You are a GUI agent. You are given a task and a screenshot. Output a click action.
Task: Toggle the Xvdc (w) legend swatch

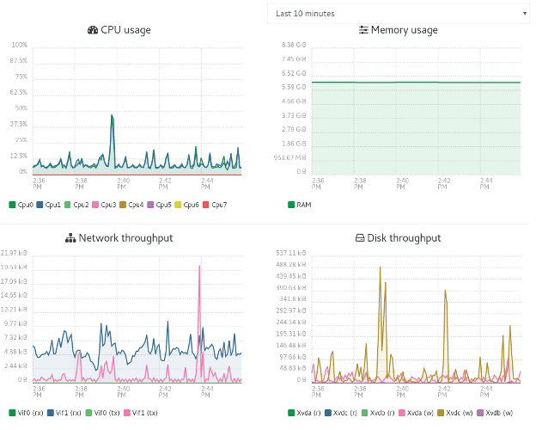[x=441, y=413]
